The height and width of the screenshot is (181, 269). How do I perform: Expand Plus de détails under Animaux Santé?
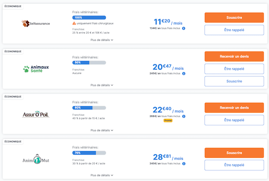(102, 85)
